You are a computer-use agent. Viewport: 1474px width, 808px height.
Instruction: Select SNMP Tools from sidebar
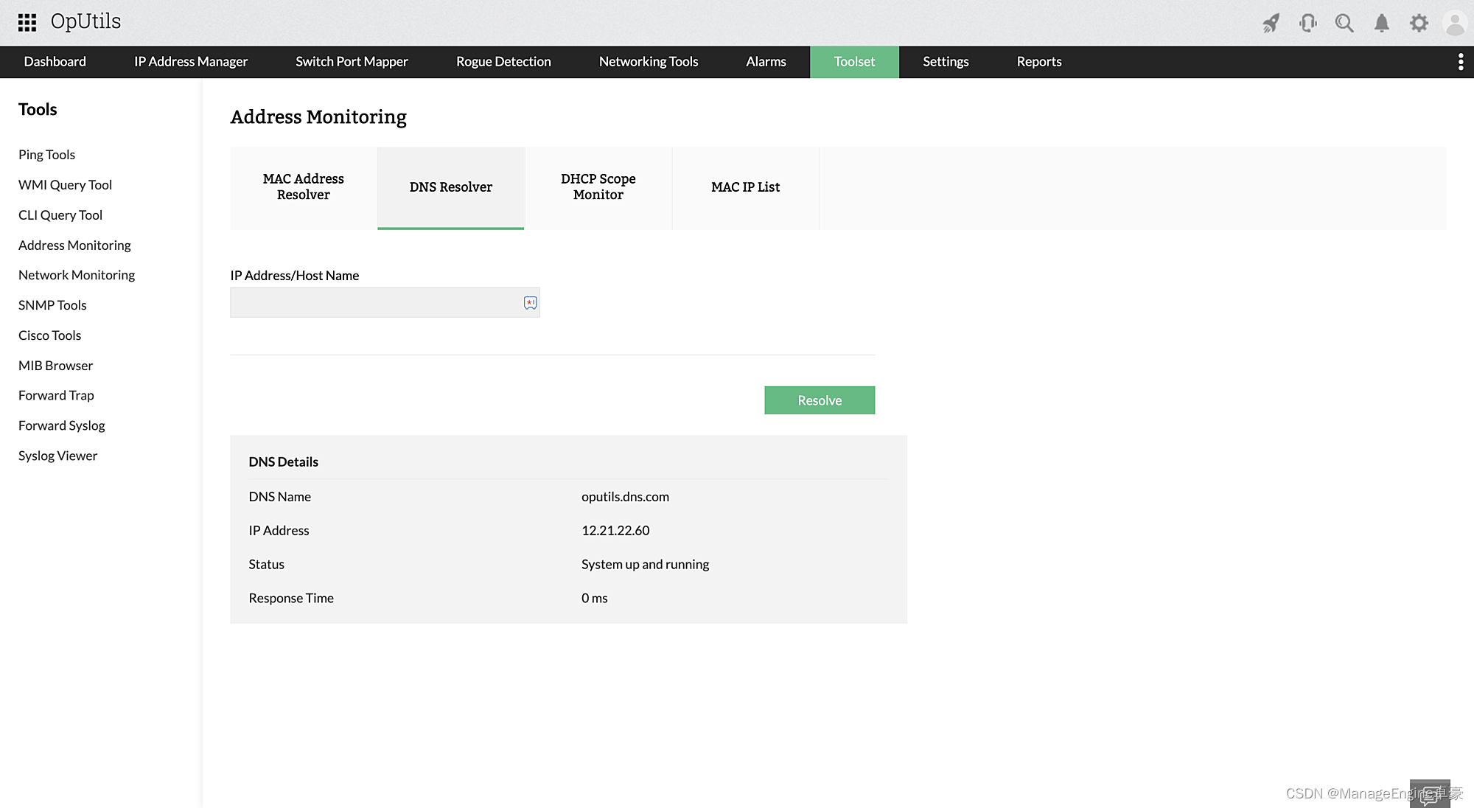pos(52,304)
